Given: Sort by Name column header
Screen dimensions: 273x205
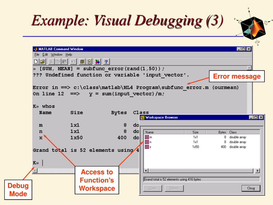Looking at the screenshot, I should (164, 132).
